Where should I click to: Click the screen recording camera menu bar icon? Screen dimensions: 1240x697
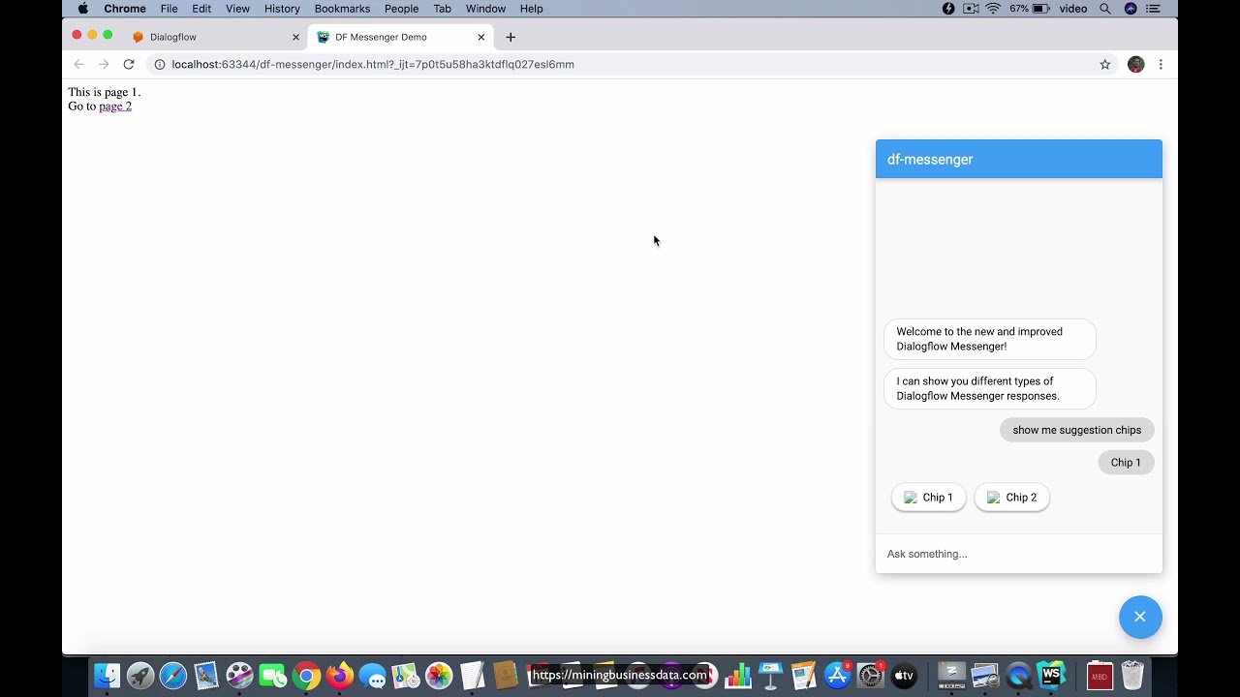tap(971, 9)
